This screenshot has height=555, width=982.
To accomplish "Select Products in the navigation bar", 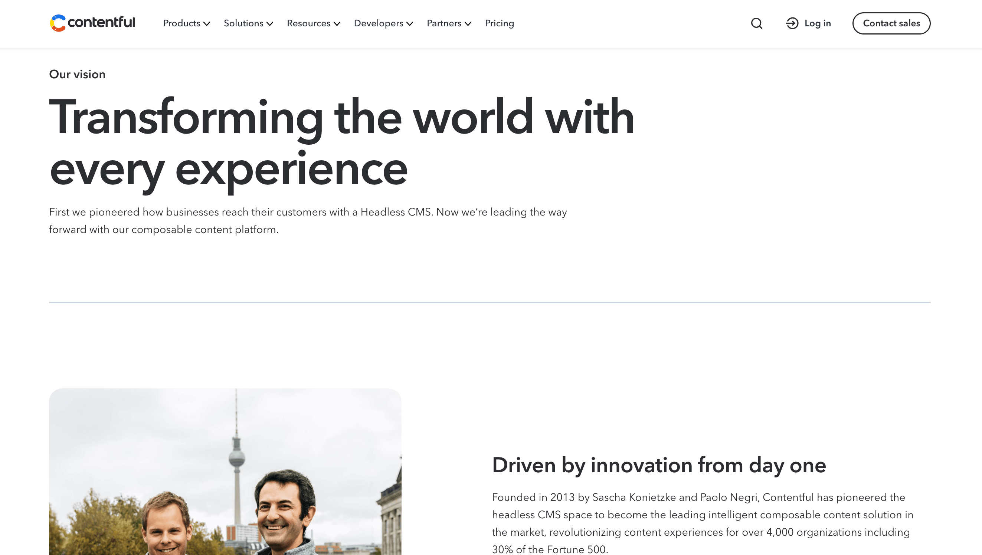I will 181,23.
